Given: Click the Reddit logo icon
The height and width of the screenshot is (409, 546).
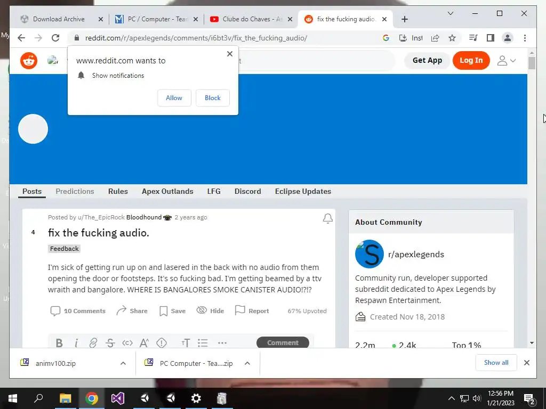Looking at the screenshot, I should pos(29,61).
